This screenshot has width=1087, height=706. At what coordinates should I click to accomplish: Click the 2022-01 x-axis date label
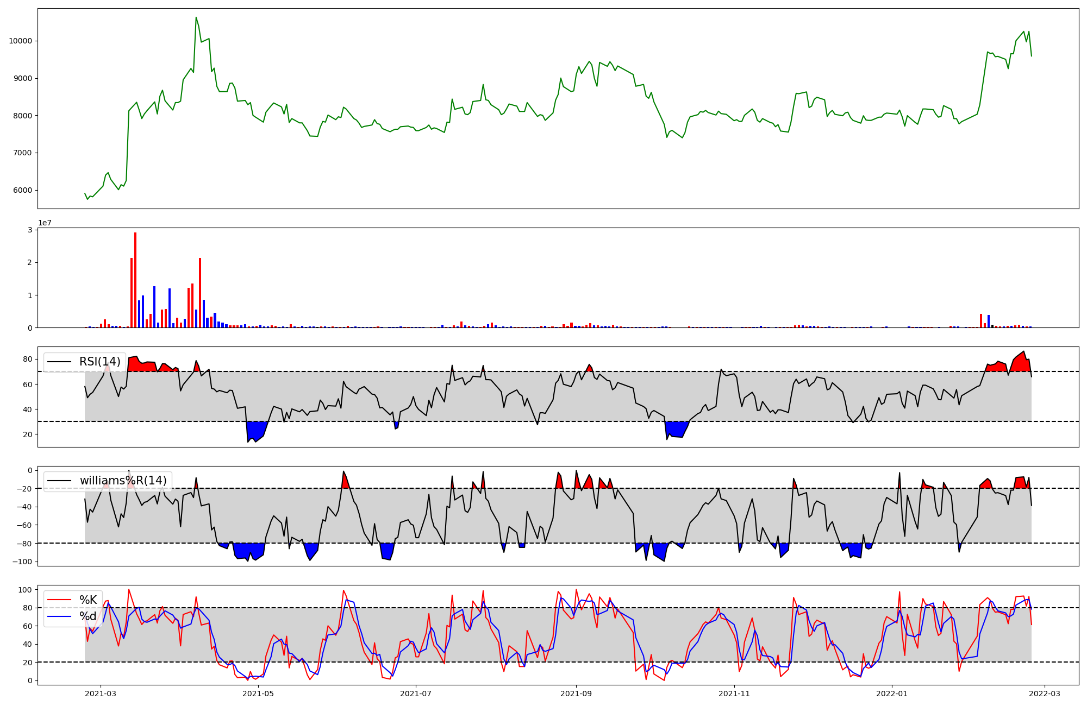click(892, 694)
